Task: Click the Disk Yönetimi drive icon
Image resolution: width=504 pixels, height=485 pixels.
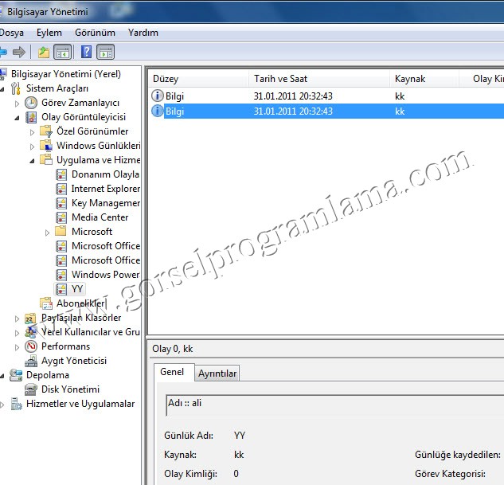Action: coord(31,389)
